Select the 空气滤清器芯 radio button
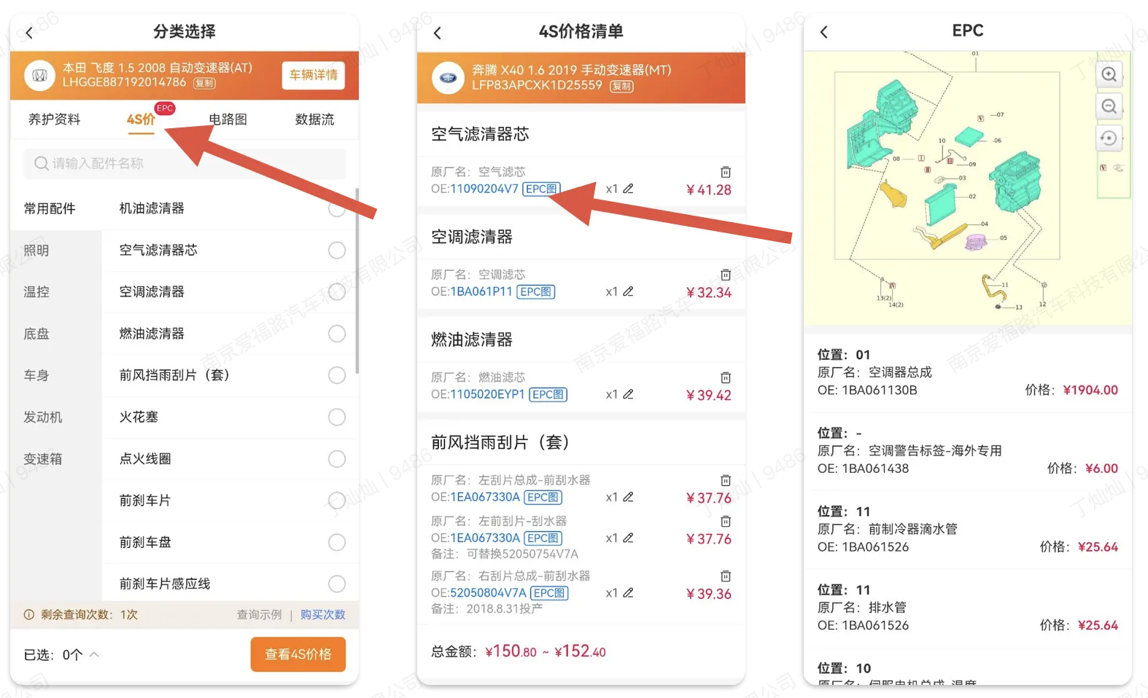The width and height of the screenshot is (1148, 698). pyautogui.click(x=336, y=251)
